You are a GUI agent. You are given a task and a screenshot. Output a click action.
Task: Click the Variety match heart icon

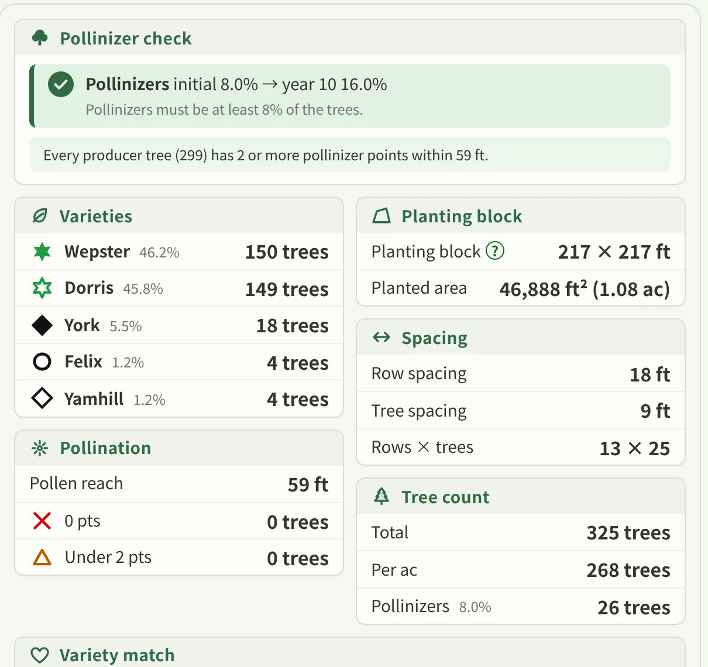pos(40,655)
